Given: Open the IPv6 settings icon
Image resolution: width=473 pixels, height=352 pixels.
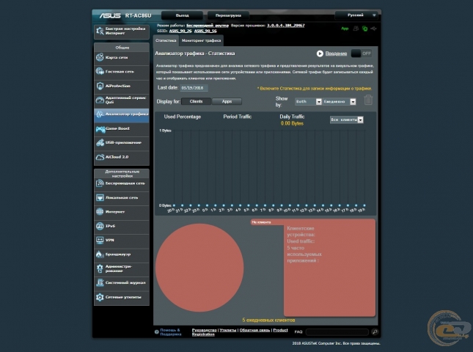Looking at the screenshot, I should click(x=100, y=226).
